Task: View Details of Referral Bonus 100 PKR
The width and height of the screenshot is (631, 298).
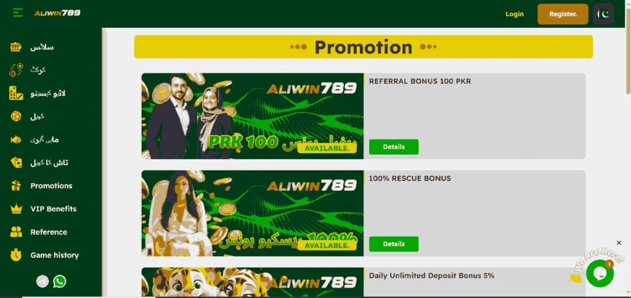Action: [394, 147]
